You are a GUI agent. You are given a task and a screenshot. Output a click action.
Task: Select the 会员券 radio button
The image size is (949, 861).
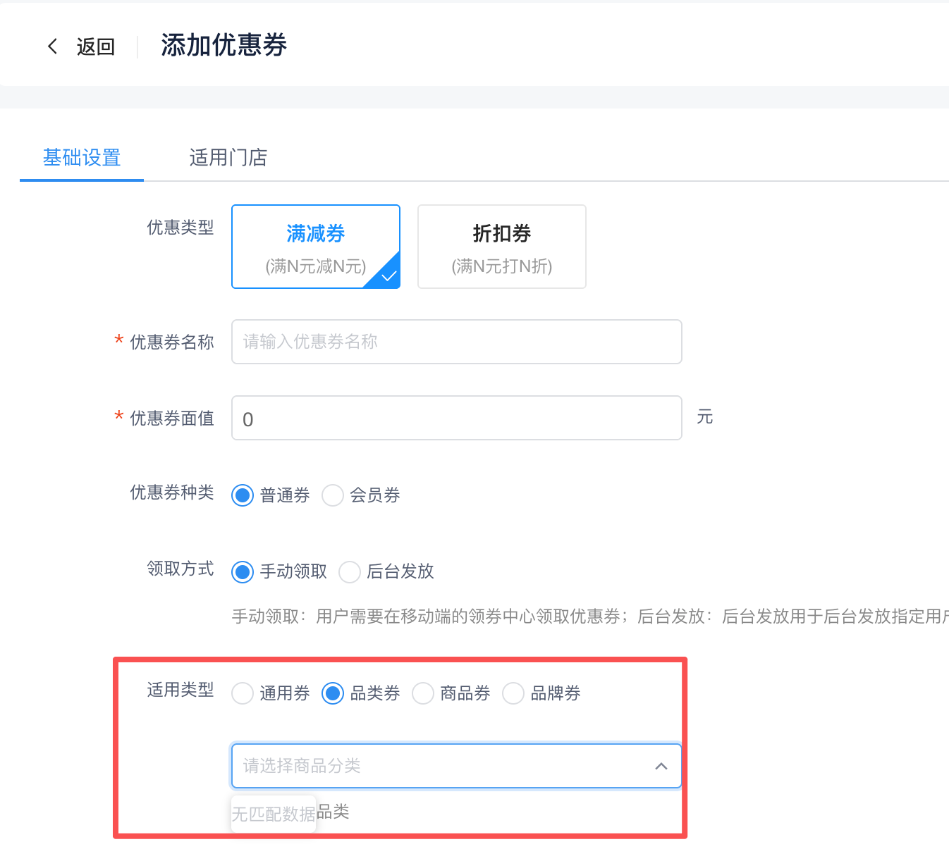click(x=333, y=495)
